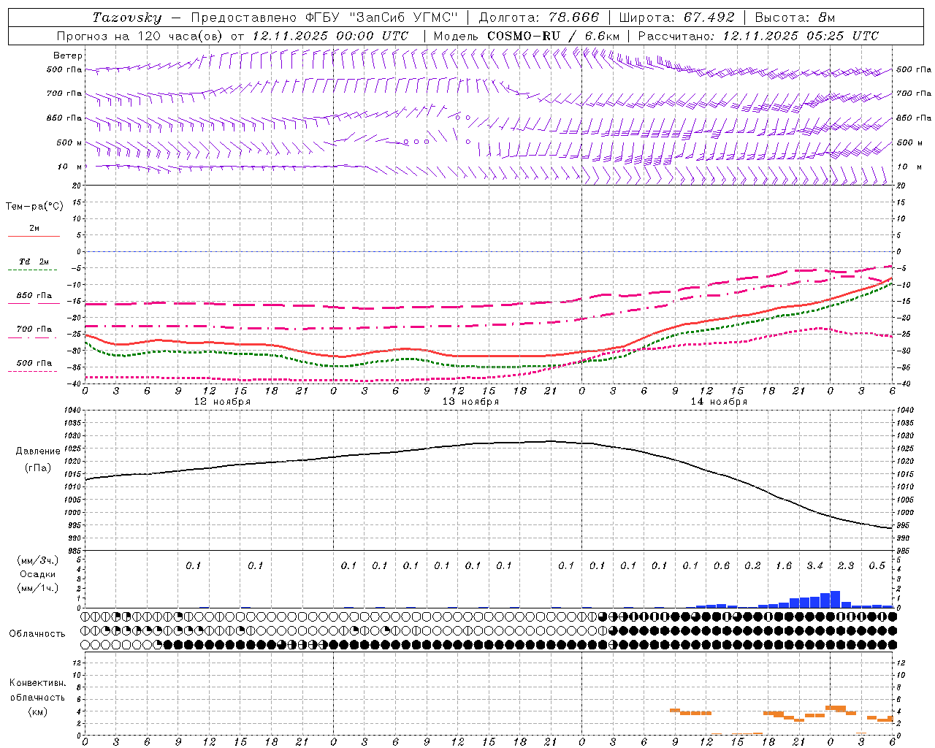Screen dimensions: 935x748
Task: Click the Td 2м dew point legend entry
Action: (x=34, y=262)
